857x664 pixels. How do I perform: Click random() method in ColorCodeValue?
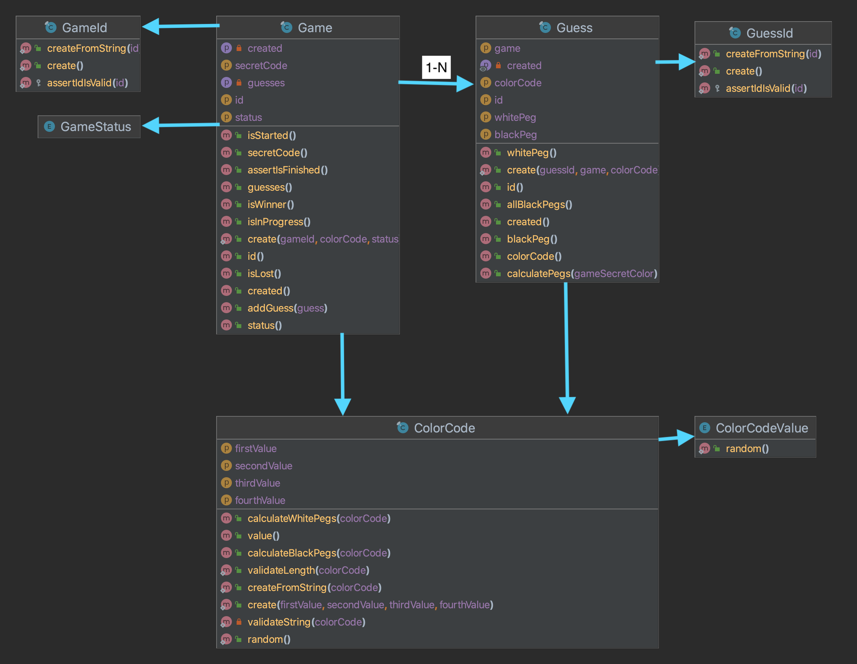[747, 449]
